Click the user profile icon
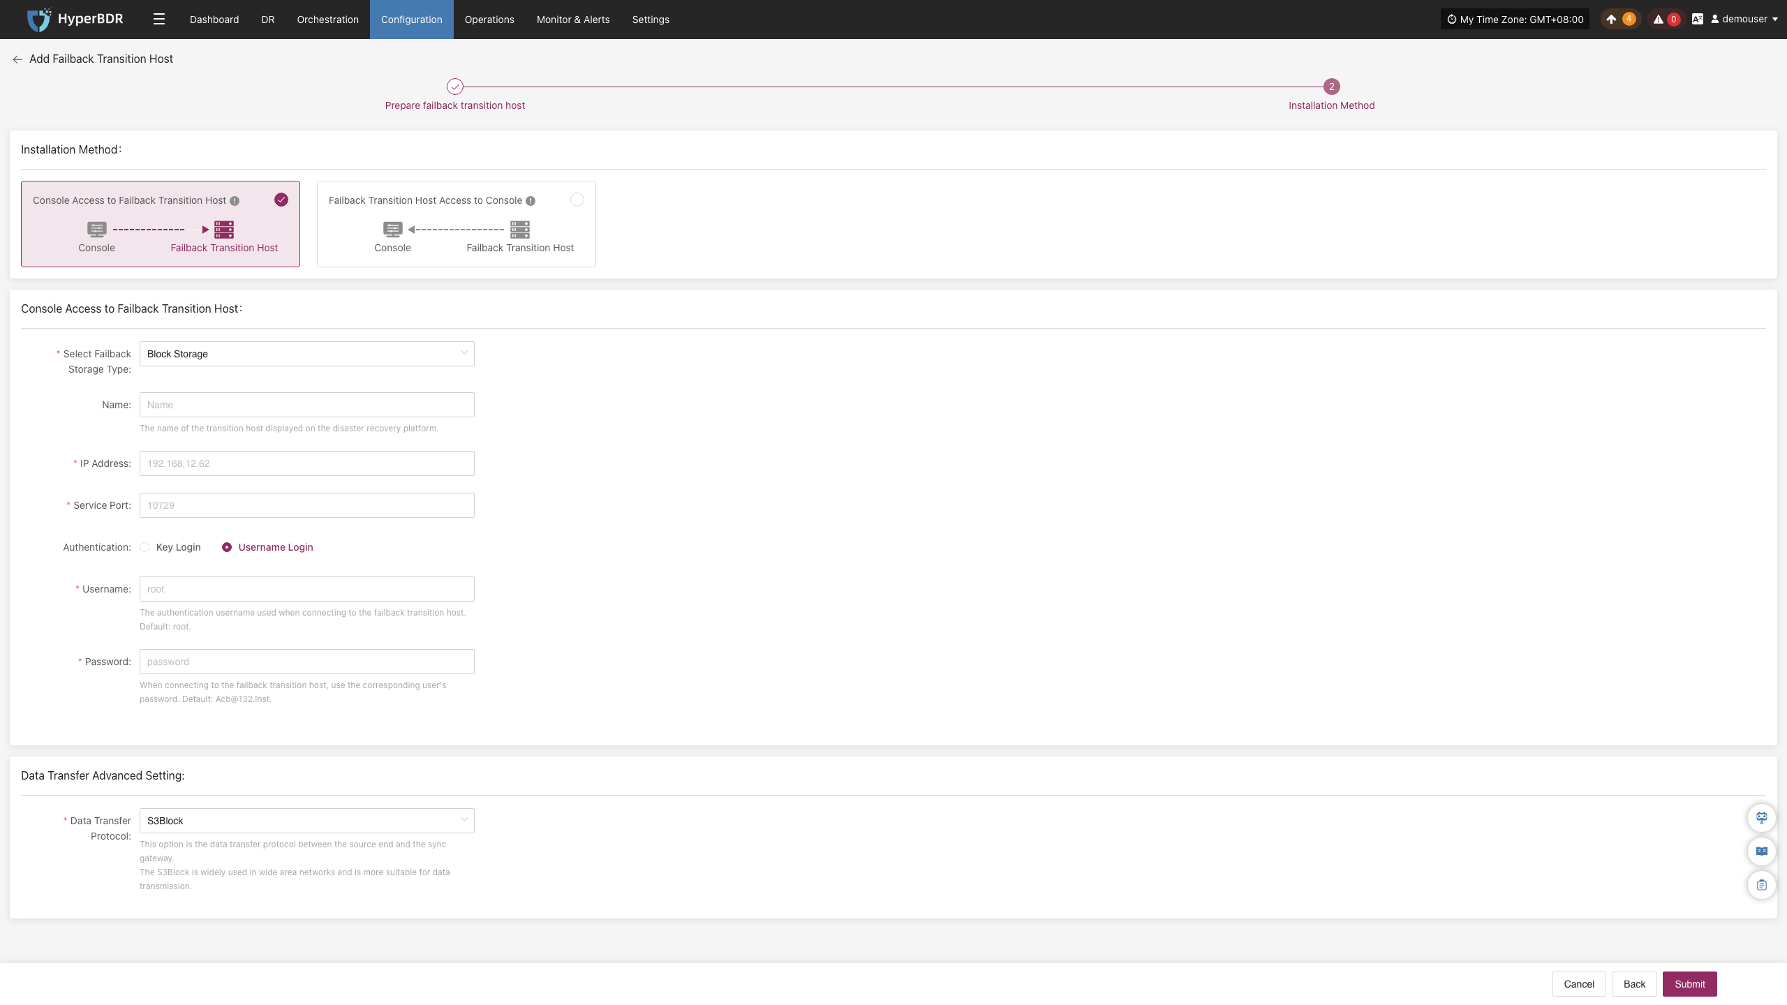Screen dimensions: 1787x1005 tap(1714, 20)
